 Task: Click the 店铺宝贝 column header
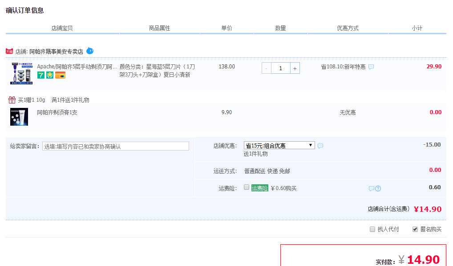coord(62,28)
